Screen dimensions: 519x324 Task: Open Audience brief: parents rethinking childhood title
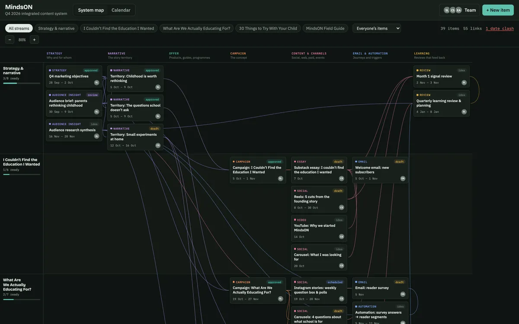tap(68, 103)
